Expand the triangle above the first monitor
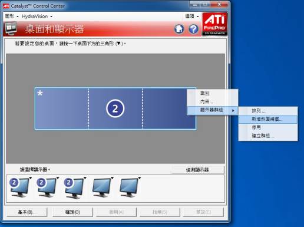The image size is (304, 227). [x=31, y=178]
